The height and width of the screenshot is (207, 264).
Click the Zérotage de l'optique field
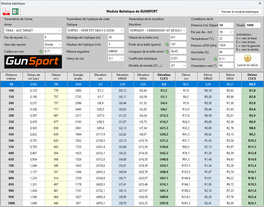pos(116,37)
